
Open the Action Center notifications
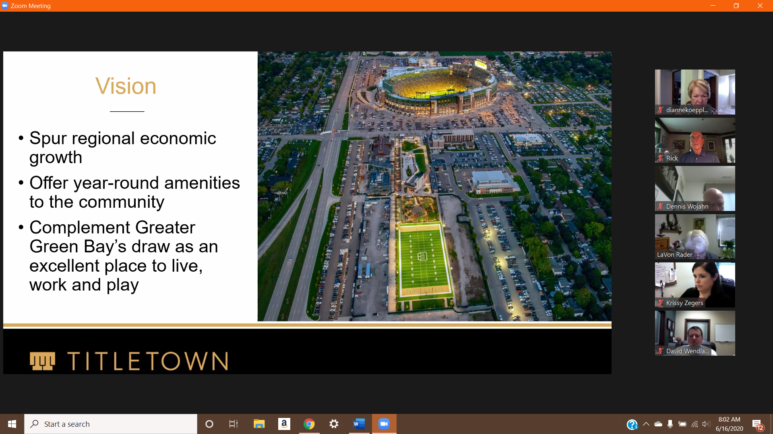coord(757,424)
